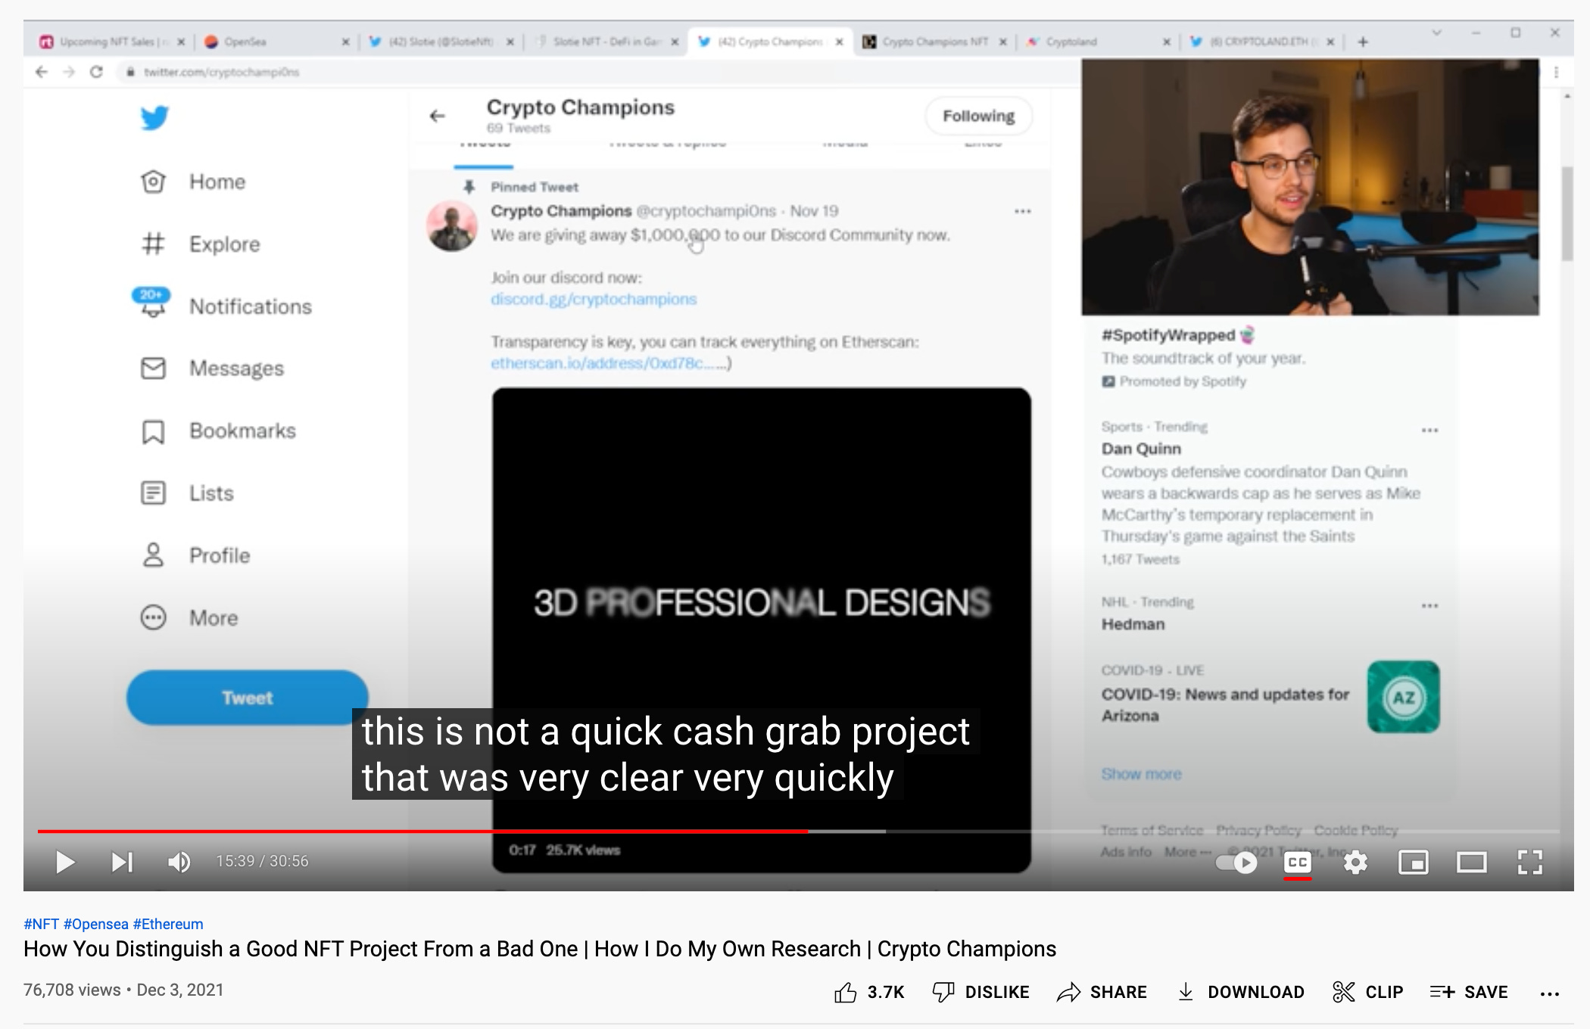Open the Explore hashtag icon
The image size is (1590, 1029).
coord(153,244)
